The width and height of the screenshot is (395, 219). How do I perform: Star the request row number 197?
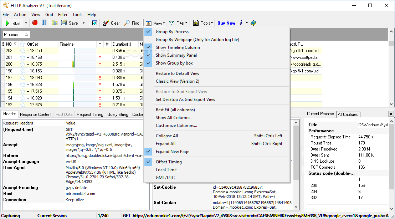22,78
